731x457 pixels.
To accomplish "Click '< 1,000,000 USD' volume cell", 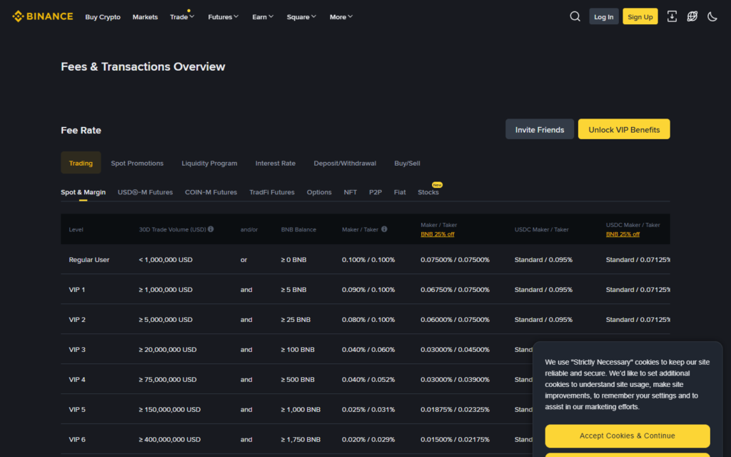I will [166, 260].
